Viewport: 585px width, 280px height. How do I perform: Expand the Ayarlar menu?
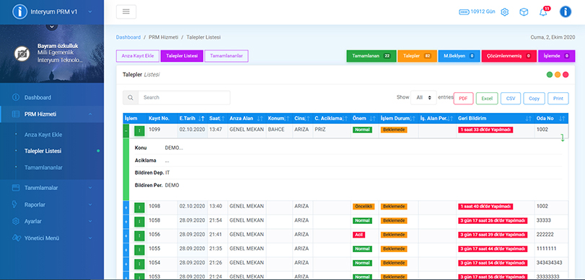[90, 221]
